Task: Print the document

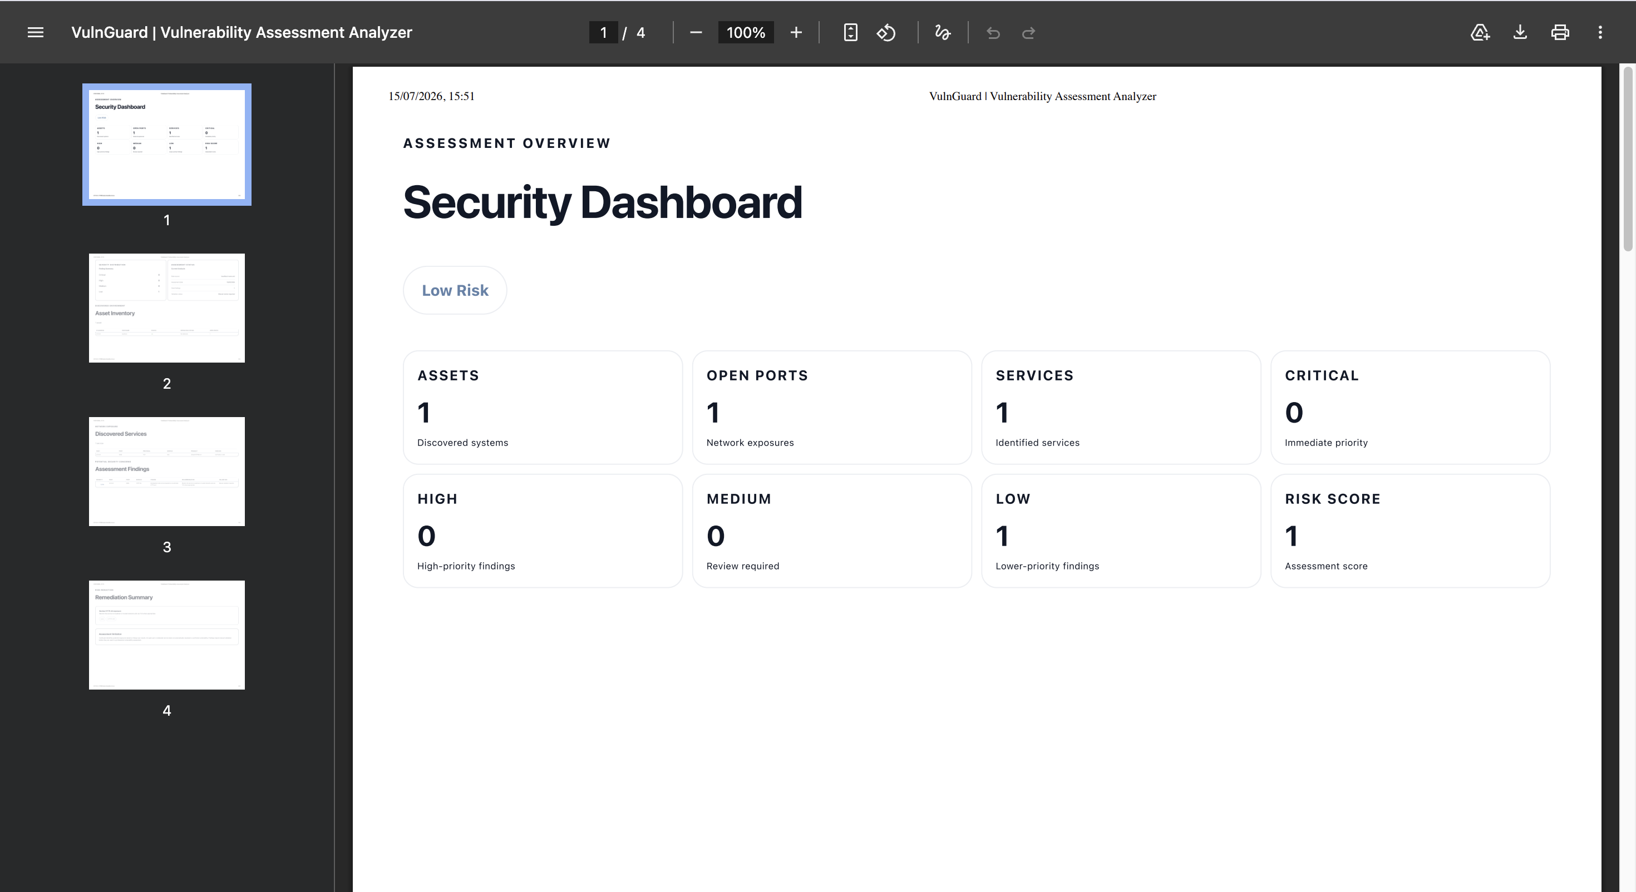Action: click(x=1560, y=32)
